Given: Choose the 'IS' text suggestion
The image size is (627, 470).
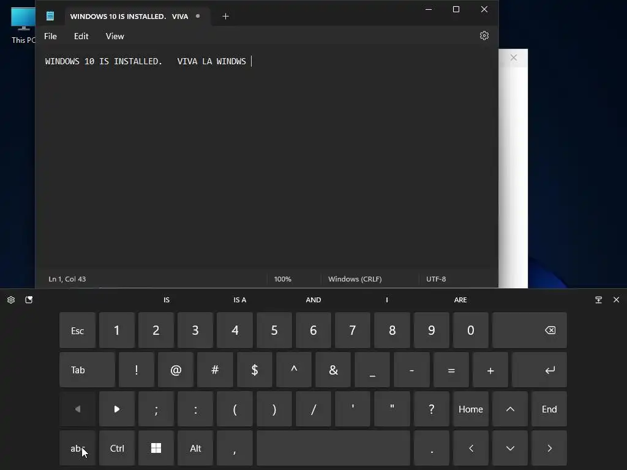Looking at the screenshot, I should 167,300.
